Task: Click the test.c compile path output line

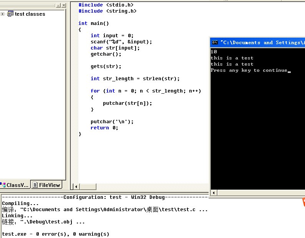Action: pyautogui.click(x=104, y=210)
